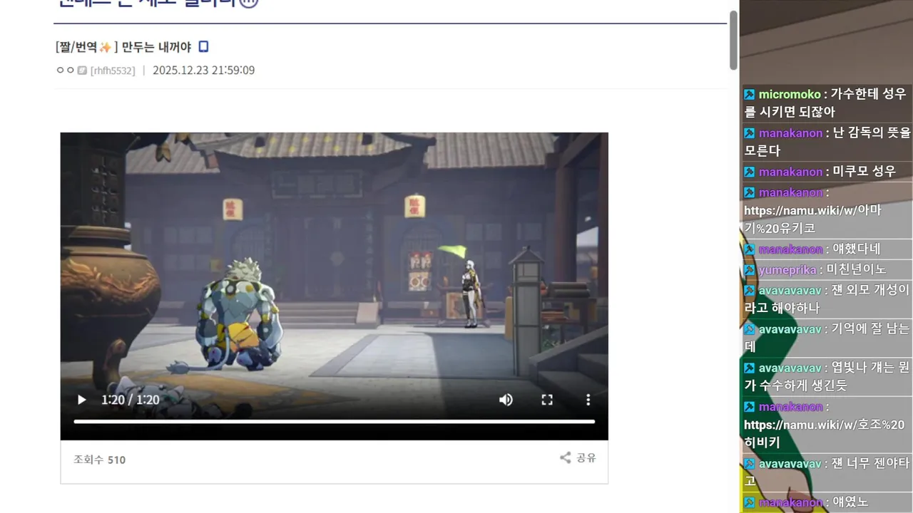
Task: Open the namu.wiki 아마기 유키코 chat link
Action: (x=813, y=219)
